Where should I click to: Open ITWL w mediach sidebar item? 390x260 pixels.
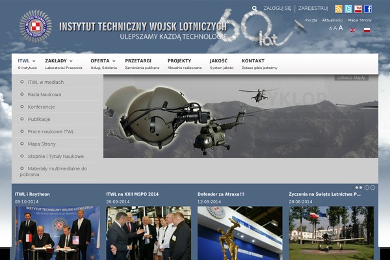45,82
